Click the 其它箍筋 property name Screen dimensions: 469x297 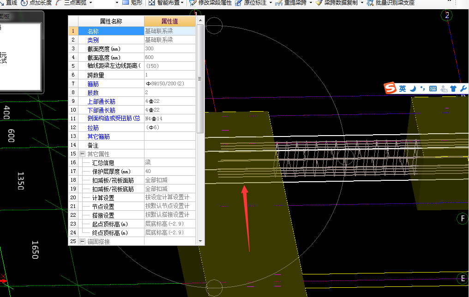[x=99, y=136]
